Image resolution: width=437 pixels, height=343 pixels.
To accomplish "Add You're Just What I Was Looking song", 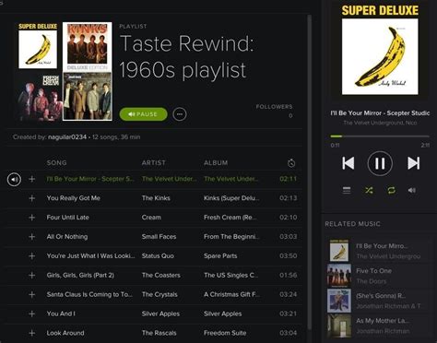I will [32, 256].
